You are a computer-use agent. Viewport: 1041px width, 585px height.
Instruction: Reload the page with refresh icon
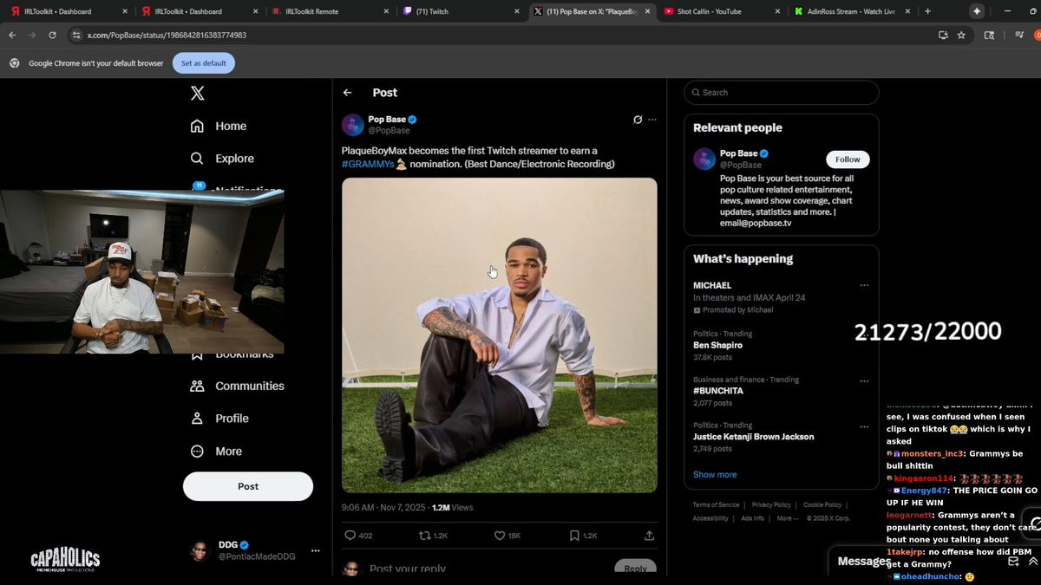[52, 35]
